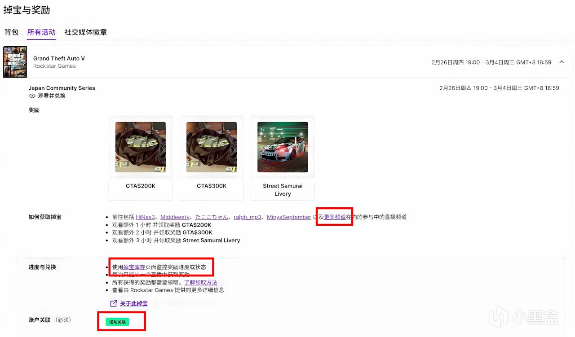Click the Japan Community Series heading

click(x=62, y=88)
